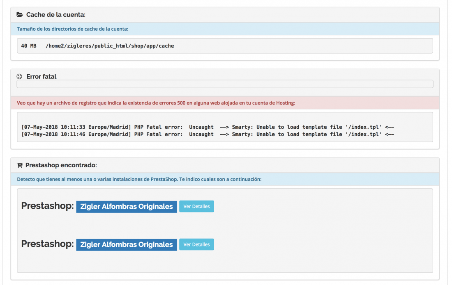The width and height of the screenshot is (452, 285).
Task: Open the second Ver Detalles button
Action: (x=196, y=244)
